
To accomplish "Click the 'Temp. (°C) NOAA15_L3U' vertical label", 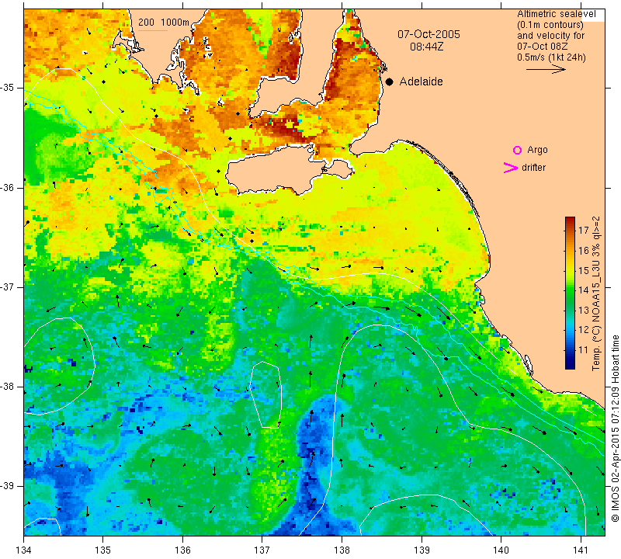I will pyautogui.click(x=595, y=293).
